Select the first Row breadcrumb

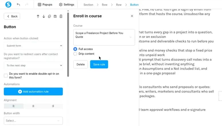coord(105,5)
